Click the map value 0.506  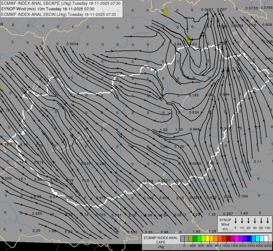[132, 232]
